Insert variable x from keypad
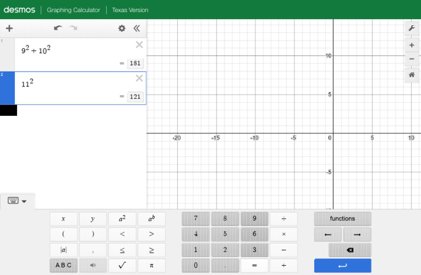 click(x=64, y=219)
